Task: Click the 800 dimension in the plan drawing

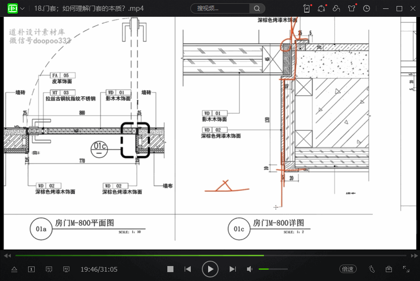Action: (82, 113)
